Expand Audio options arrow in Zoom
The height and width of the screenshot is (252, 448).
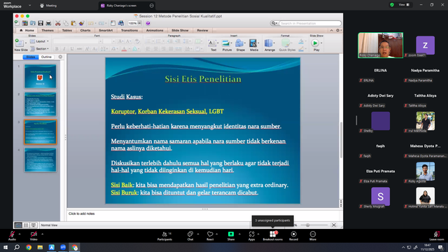tap(20, 234)
